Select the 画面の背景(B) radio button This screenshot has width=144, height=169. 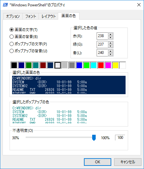(24, 37)
